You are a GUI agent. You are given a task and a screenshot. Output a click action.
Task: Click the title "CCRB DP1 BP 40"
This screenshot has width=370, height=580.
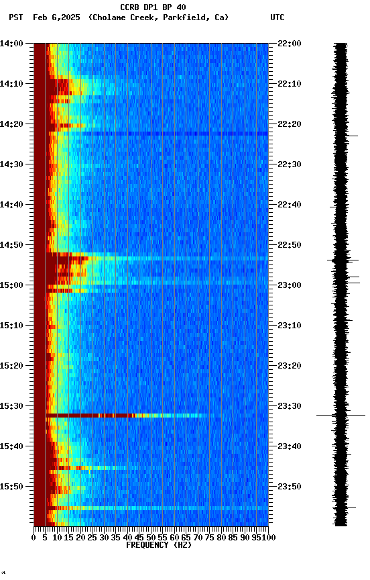[153, 7]
